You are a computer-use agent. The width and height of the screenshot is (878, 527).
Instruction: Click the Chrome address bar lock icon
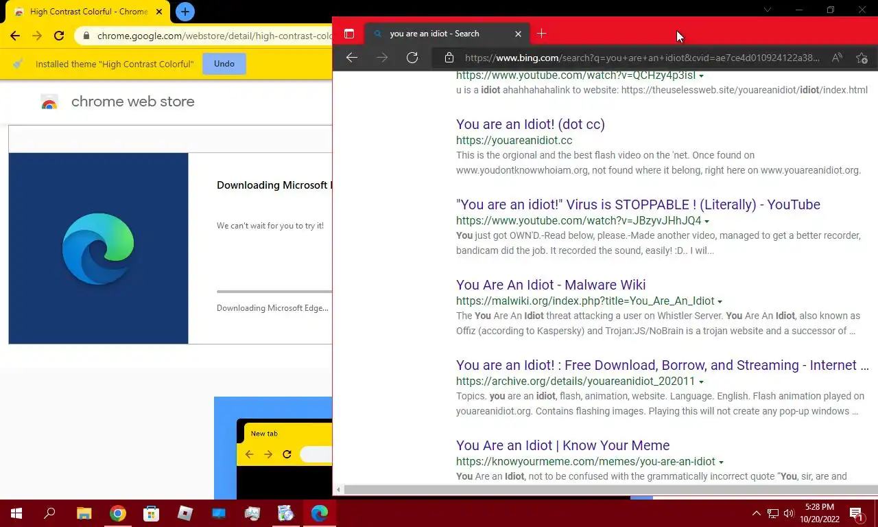[x=86, y=36]
